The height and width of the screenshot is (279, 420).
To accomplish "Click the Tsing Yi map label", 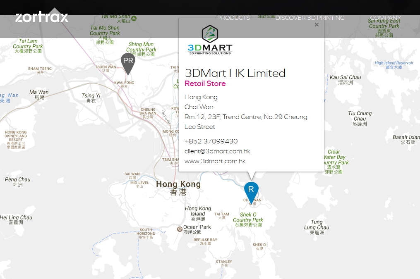I will pyautogui.click(x=91, y=98).
